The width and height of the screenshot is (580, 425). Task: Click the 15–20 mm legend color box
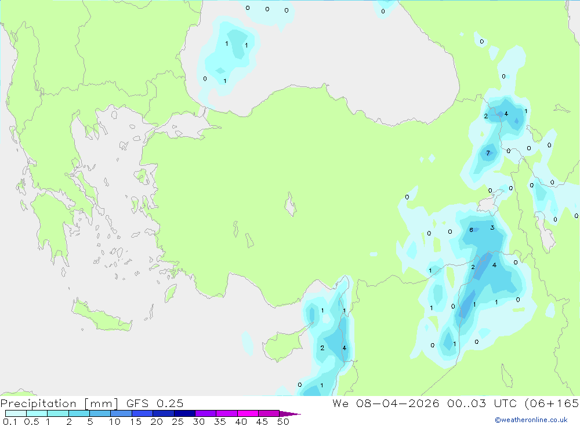pos(143,413)
